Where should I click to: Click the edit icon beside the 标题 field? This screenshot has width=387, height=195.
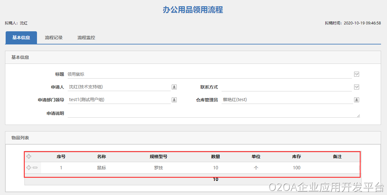pos(356,74)
